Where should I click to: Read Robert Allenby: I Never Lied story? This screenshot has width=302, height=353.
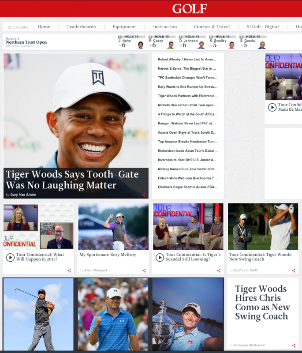(x=187, y=59)
